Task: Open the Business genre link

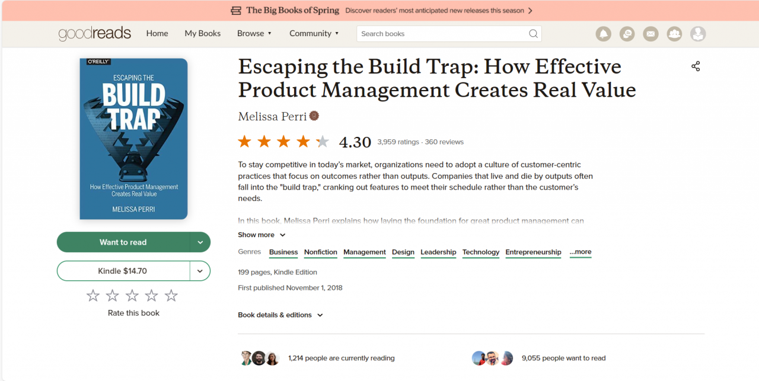Action: pos(283,252)
